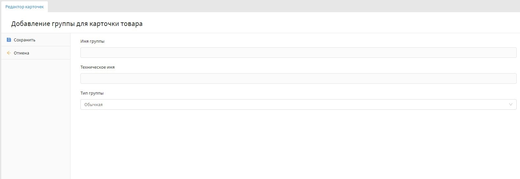This screenshot has height=179, width=520.
Task: Click the selected value Обычная
Action: [x=94, y=105]
